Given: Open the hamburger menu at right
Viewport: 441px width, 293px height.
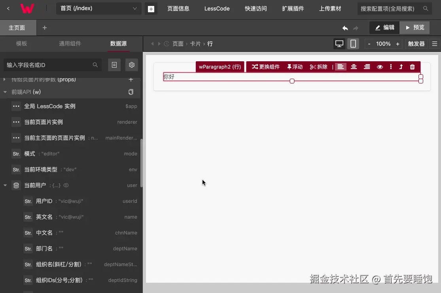Looking at the screenshot, I should [x=435, y=44].
